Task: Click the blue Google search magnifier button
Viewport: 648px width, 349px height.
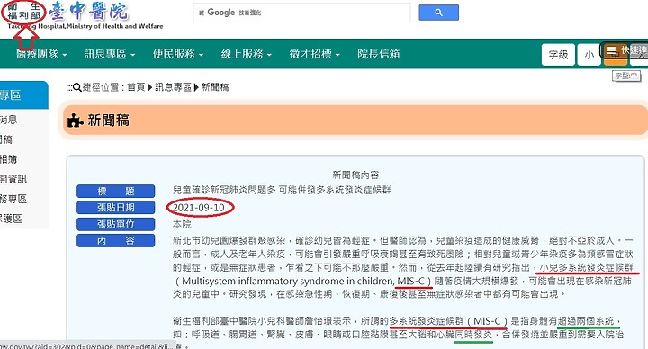Action: [x=438, y=13]
